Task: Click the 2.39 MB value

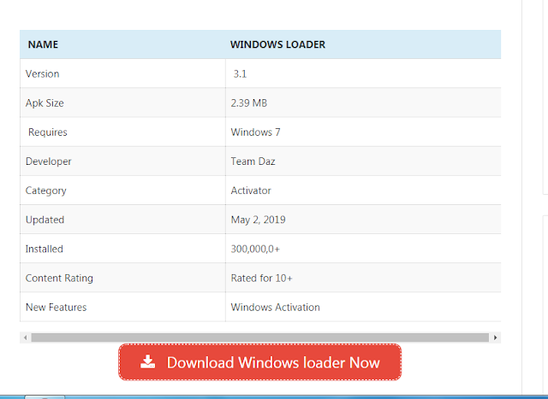Action: (249, 103)
